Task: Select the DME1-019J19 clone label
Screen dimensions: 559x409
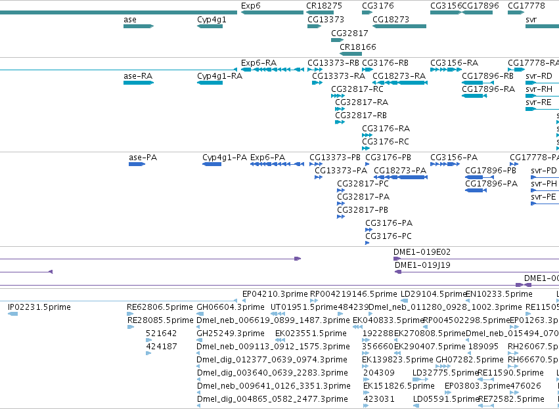Action: [422, 265]
